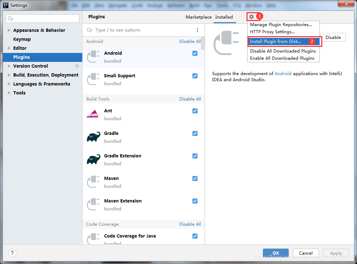The image size is (357, 264).
Task: Click Disable All for Code Coverage
Action: click(x=190, y=224)
